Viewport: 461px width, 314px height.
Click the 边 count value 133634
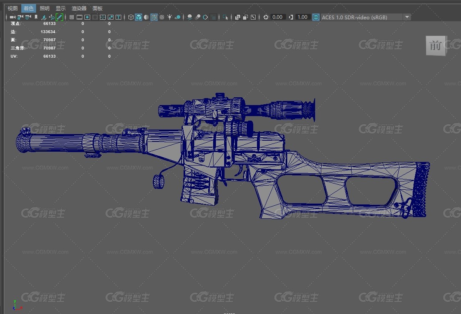tap(48, 32)
